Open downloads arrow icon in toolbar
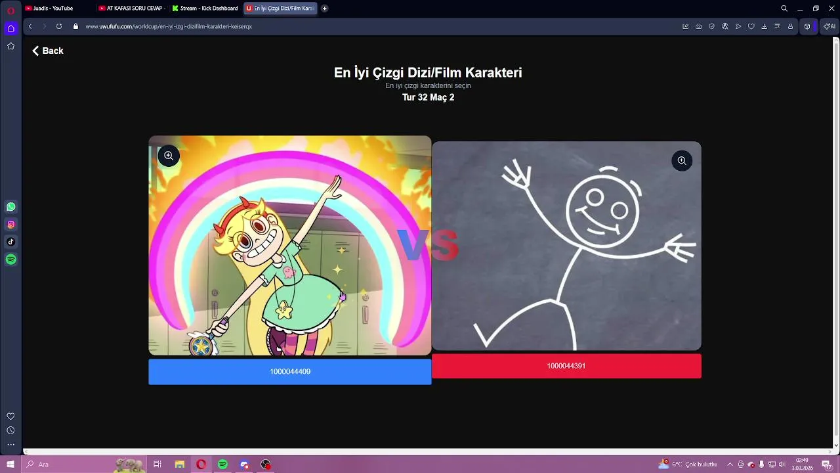 (765, 26)
